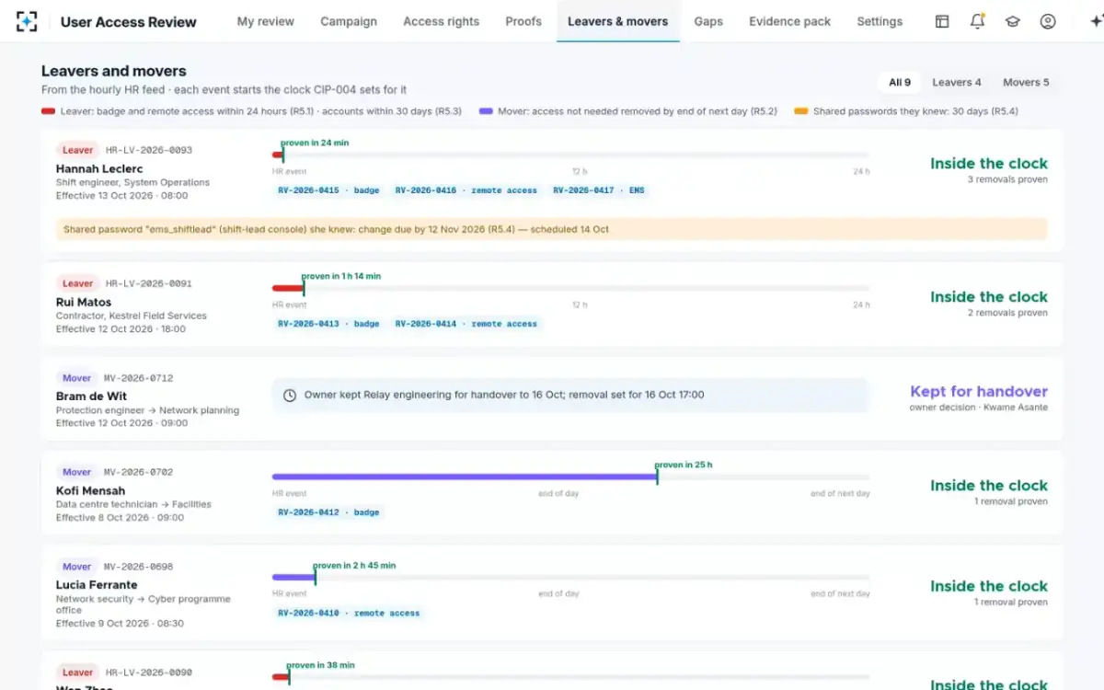Click the purple Mover legend entry

(x=628, y=111)
